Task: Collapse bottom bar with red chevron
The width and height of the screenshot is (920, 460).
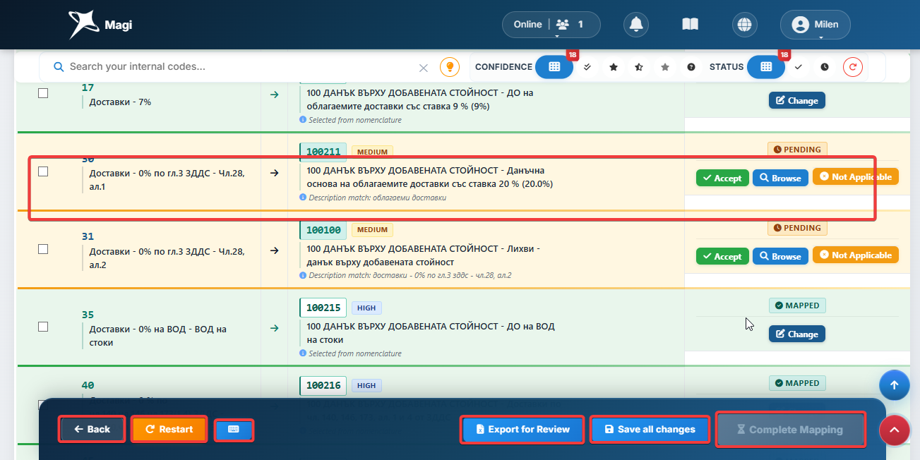Action: pos(894,429)
